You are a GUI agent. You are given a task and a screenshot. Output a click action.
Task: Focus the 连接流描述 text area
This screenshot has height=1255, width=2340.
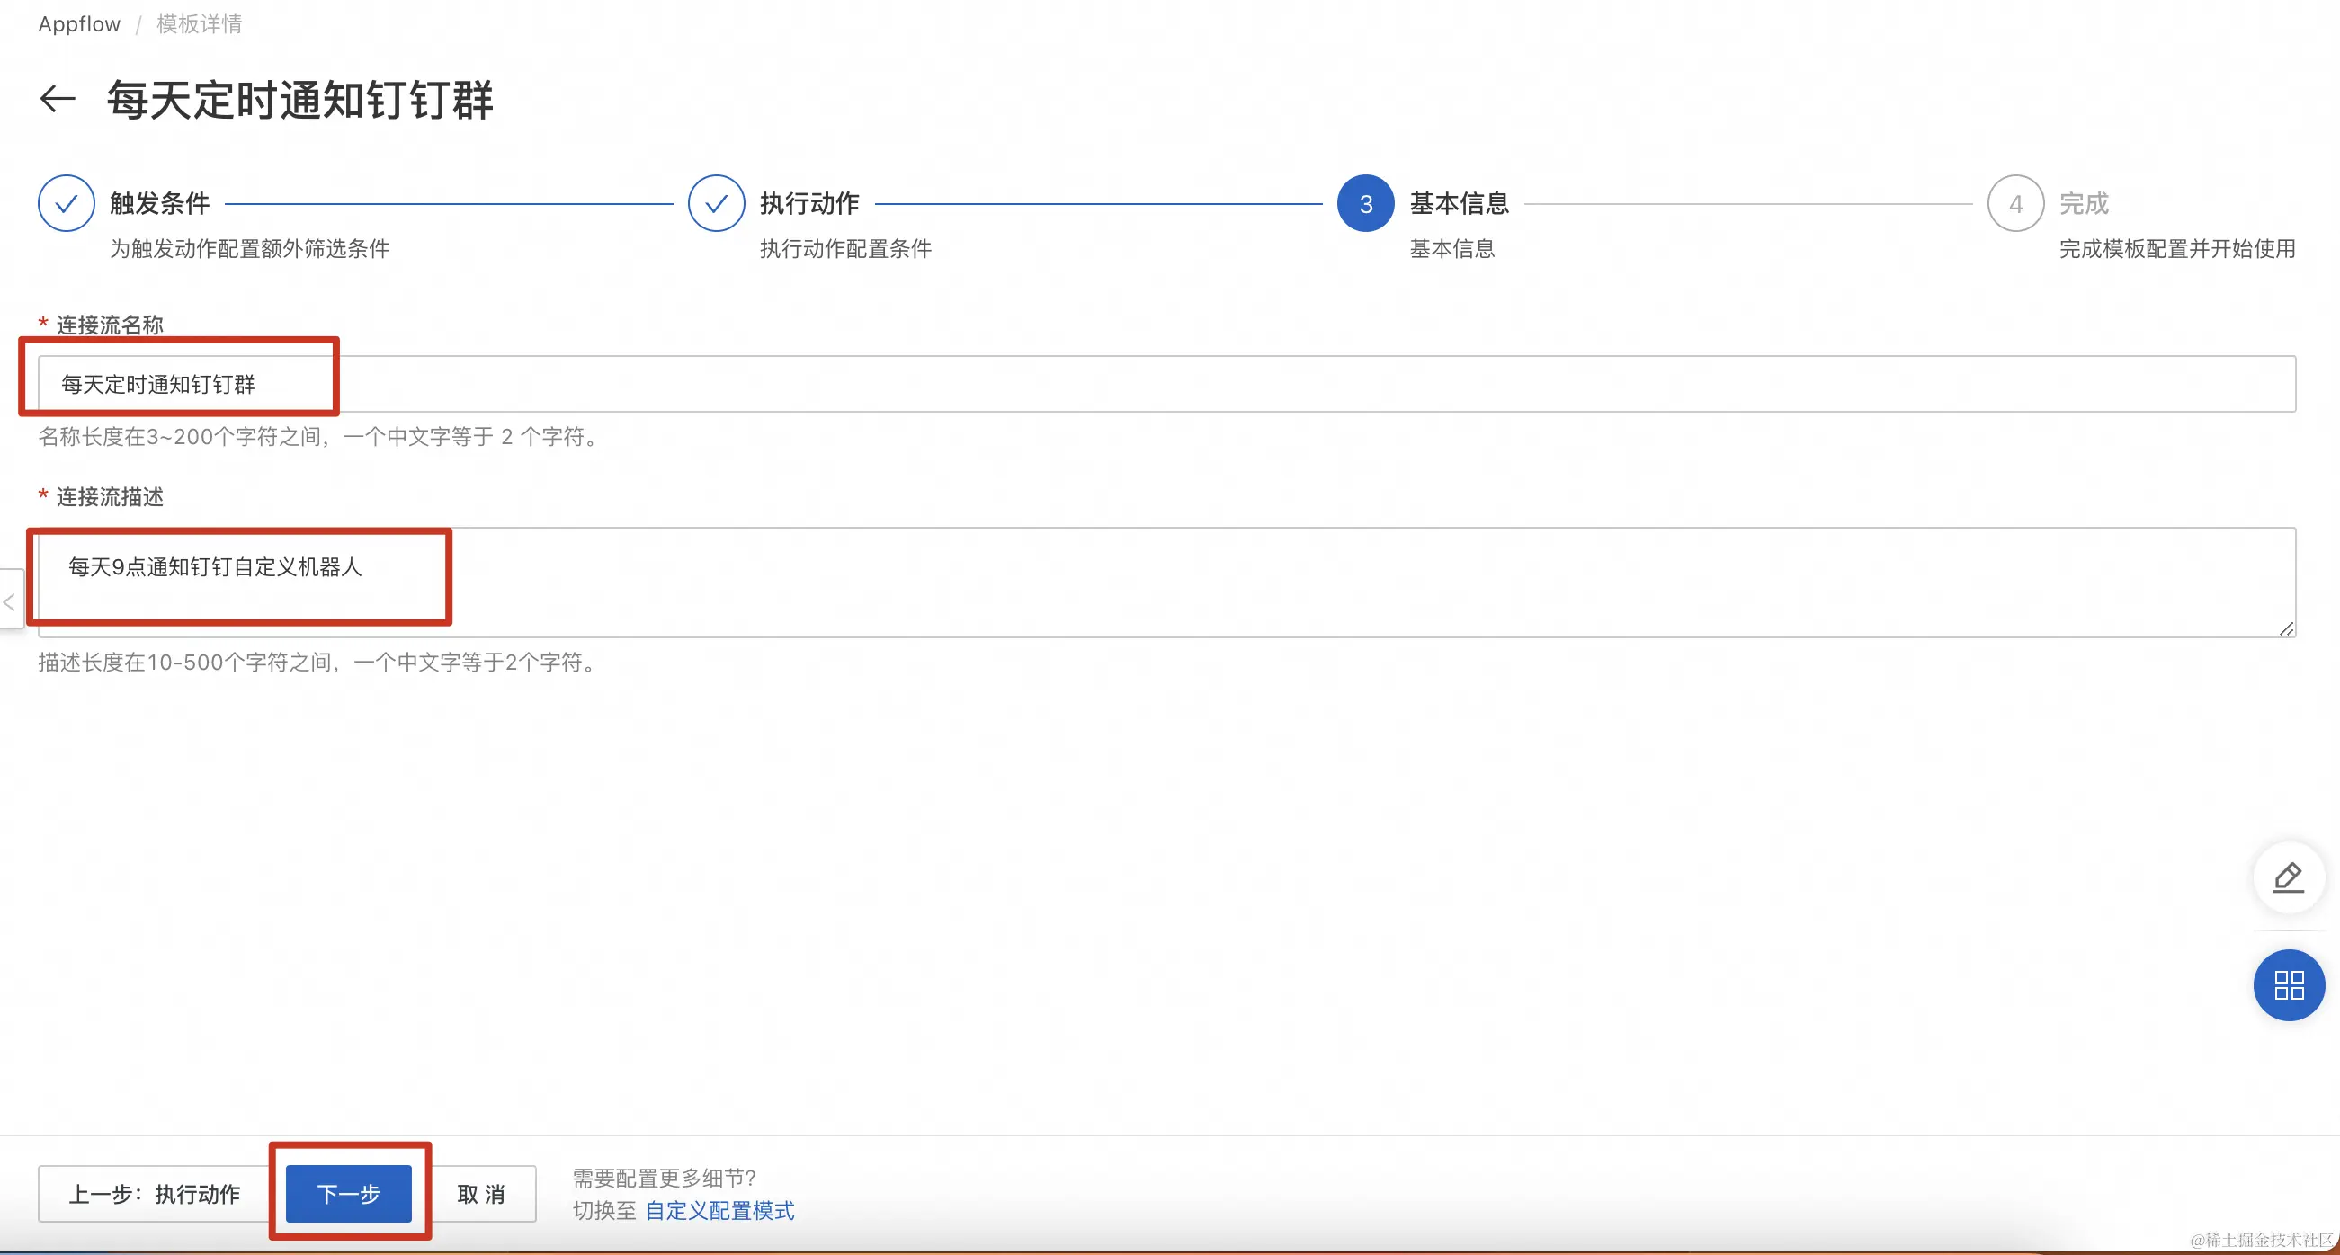click(1166, 582)
